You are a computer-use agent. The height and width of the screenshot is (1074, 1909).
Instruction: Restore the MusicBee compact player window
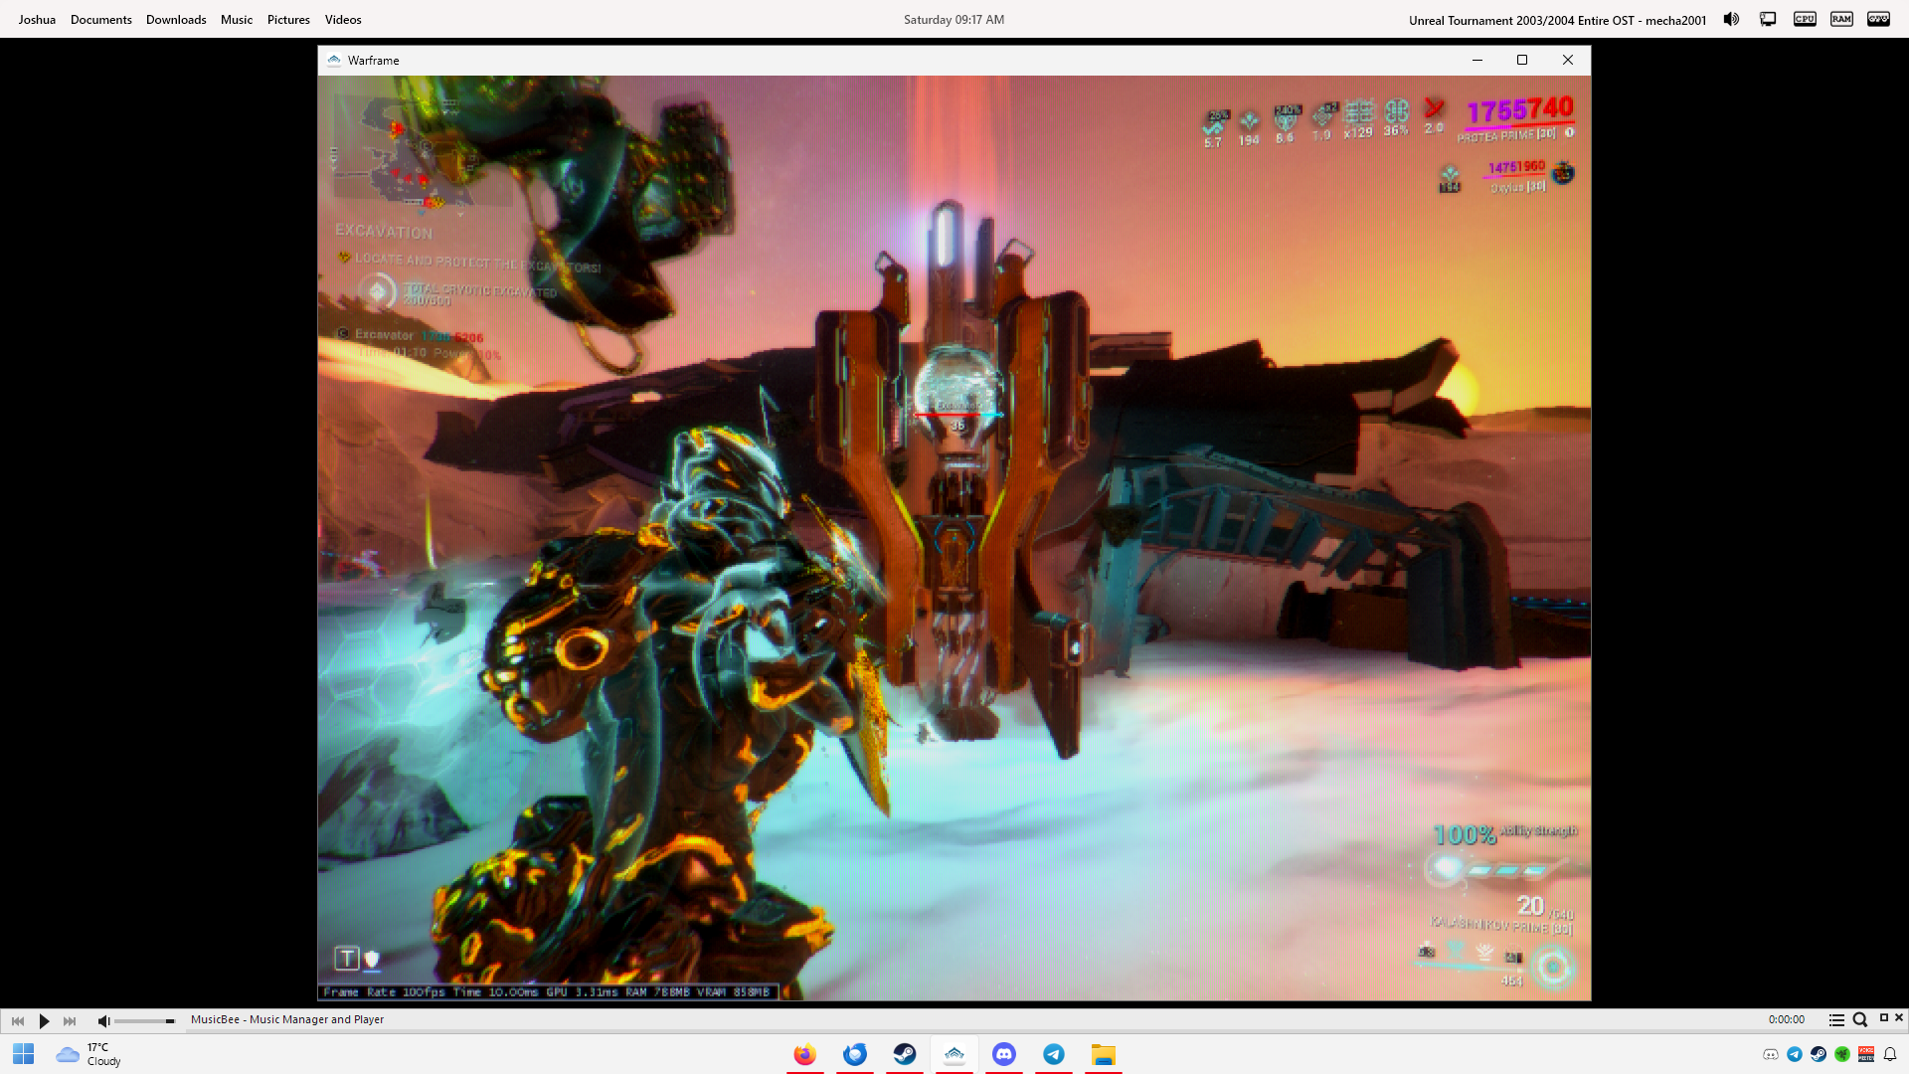coord(1883,1017)
